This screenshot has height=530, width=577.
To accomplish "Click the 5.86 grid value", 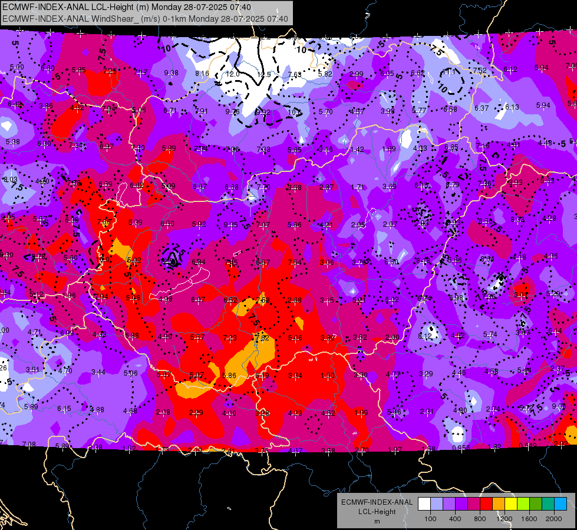I will pyautogui.click(x=229, y=375).
